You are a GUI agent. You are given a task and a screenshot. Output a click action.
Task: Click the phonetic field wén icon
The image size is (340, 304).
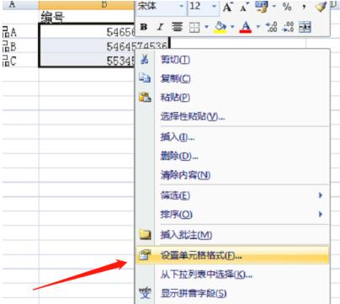[145, 293]
